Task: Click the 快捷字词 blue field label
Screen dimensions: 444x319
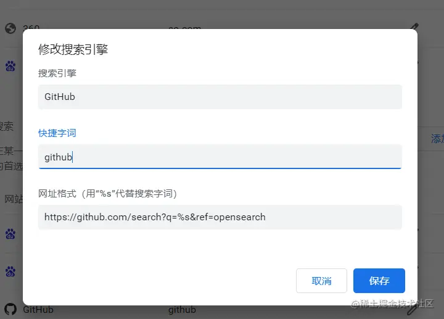Action: point(57,133)
